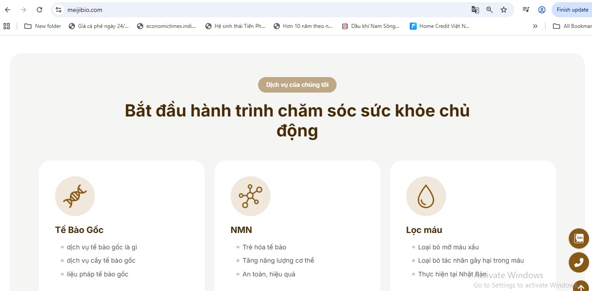Toggle the bookmark star for this page
The image size is (592, 291).
504,9
